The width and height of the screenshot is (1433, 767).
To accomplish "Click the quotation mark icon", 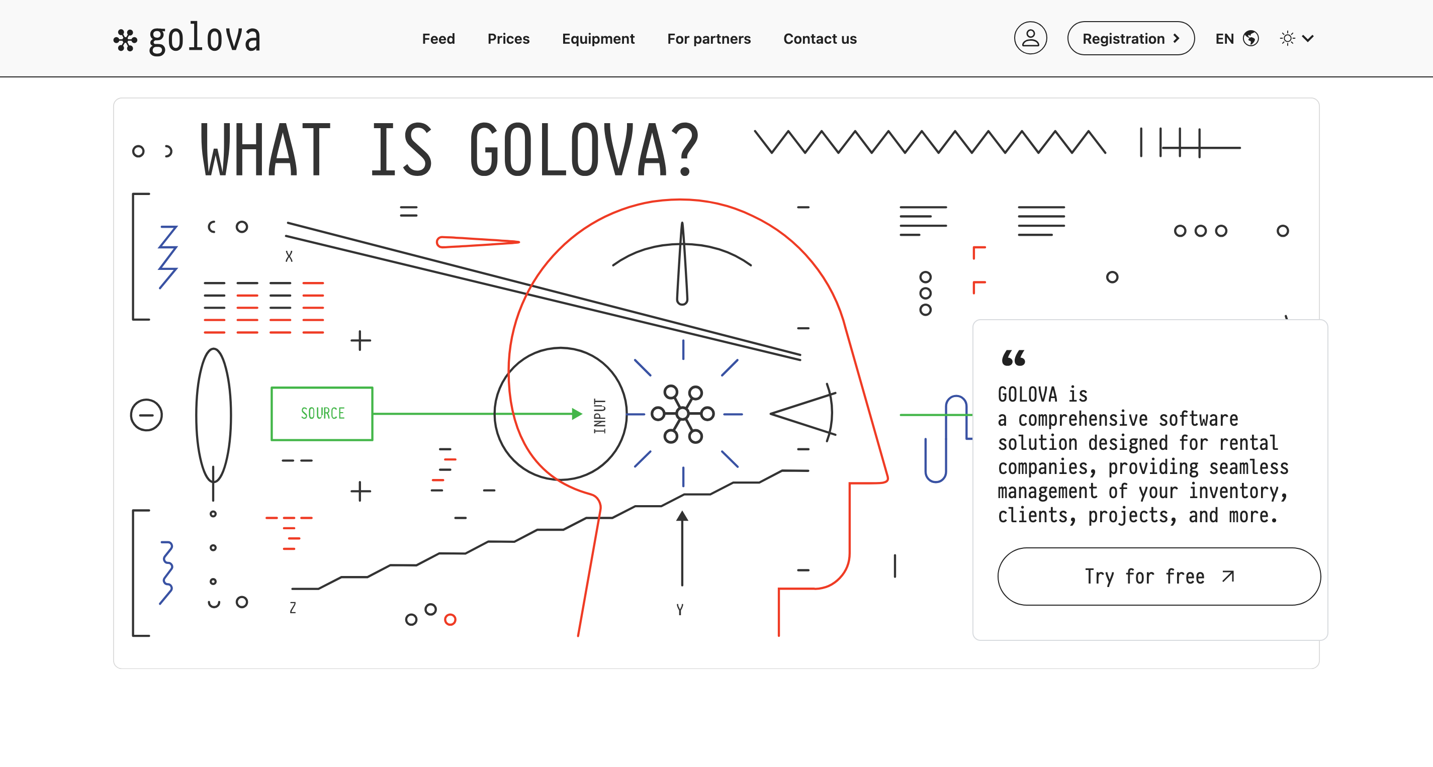I will [1013, 358].
